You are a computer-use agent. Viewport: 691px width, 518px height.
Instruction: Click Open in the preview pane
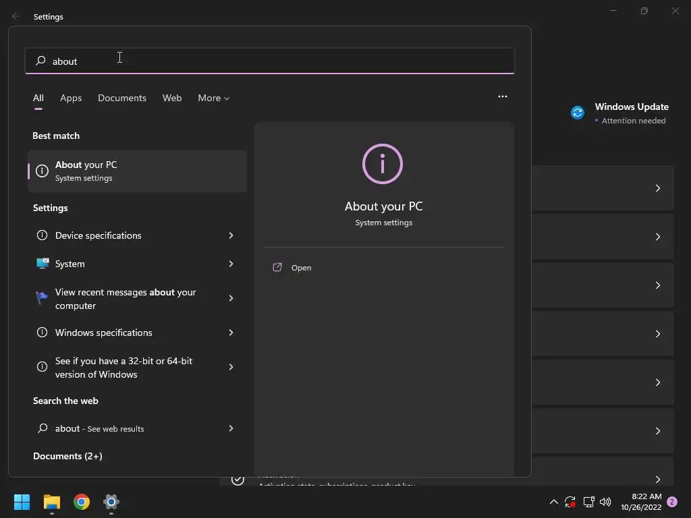[301, 268]
